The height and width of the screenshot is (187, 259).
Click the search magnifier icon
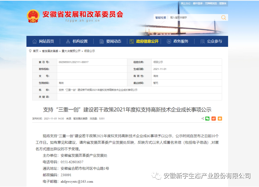pos(223,17)
